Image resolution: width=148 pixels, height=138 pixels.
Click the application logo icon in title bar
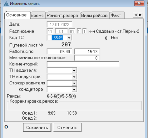tap(6, 4)
